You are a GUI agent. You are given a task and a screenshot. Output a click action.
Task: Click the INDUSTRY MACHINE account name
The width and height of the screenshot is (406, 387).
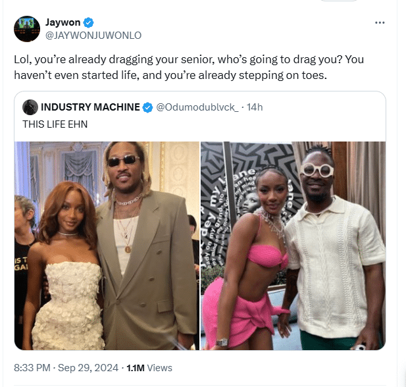click(90, 107)
